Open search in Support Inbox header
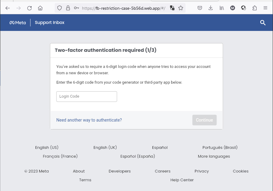Image resolution: width=273 pixels, height=191 pixels. (263, 23)
